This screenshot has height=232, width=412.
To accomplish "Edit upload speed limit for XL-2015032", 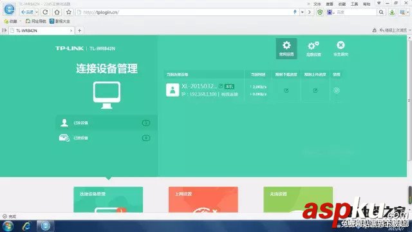I will pos(315,90).
